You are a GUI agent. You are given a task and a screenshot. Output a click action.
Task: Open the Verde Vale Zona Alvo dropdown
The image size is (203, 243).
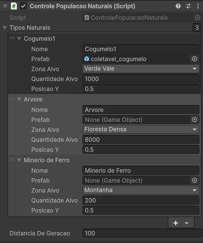point(141,69)
